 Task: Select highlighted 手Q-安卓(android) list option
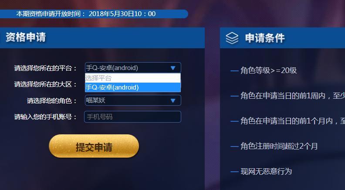click(x=133, y=87)
